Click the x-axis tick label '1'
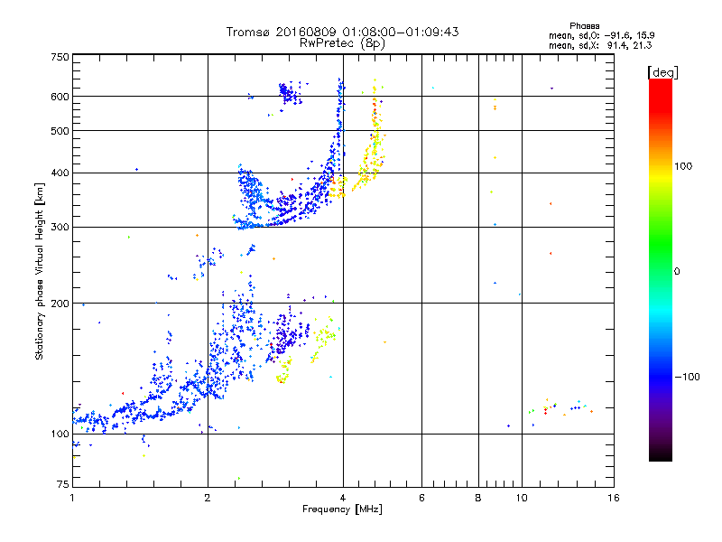Screen dimensions: 722x542 tap(72, 498)
